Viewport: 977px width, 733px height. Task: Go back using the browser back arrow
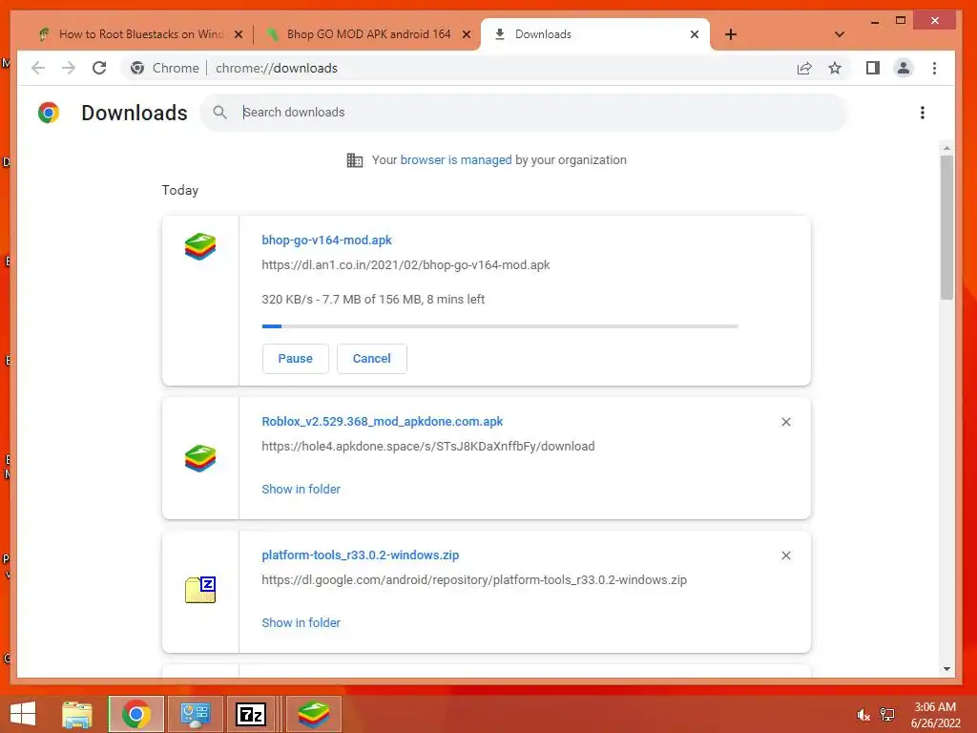[38, 68]
